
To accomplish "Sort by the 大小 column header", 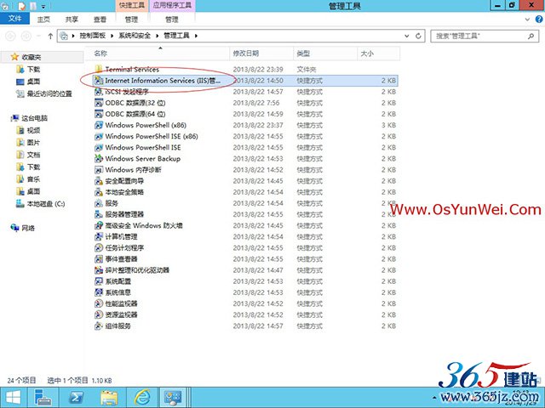I will [x=378, y=54].
